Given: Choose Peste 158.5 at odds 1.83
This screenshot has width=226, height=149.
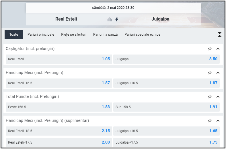Looking at the screenshot, I should pos(59,107).
